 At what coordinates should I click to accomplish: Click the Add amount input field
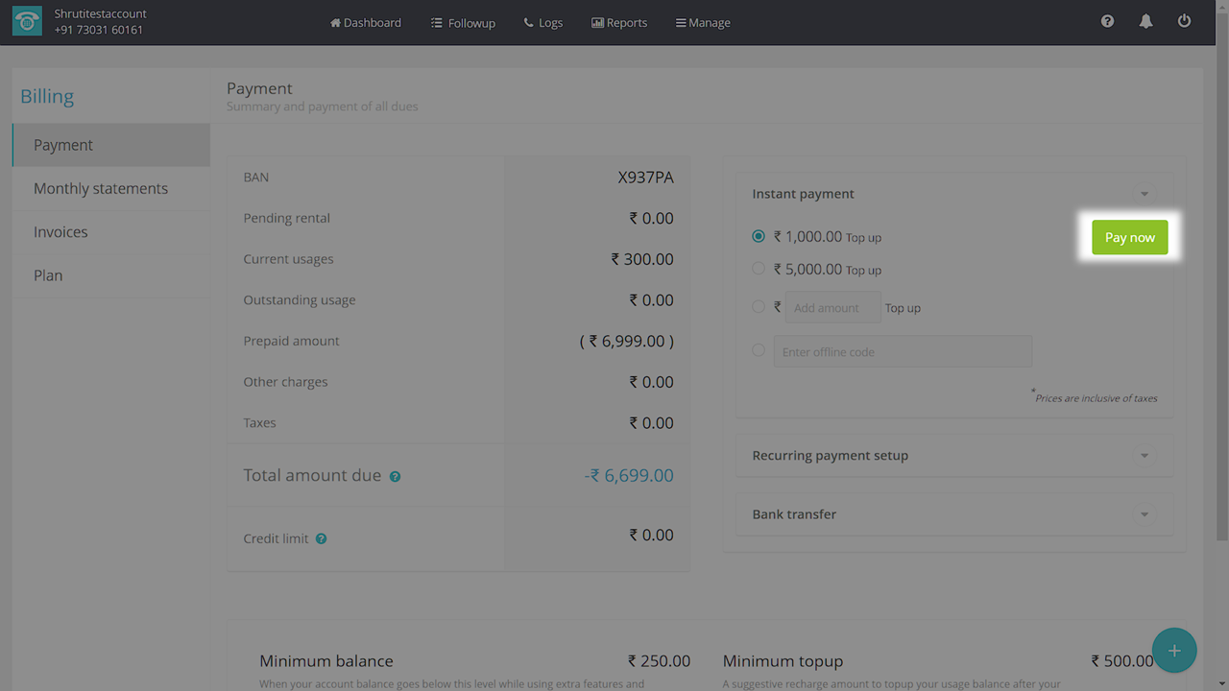point(832,308)
